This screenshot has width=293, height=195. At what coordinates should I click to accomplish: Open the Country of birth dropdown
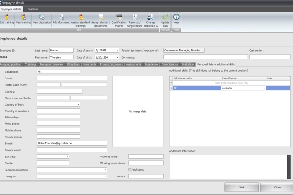[78, 104]
